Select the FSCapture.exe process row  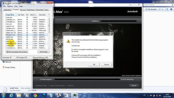[x=27, y=28]
